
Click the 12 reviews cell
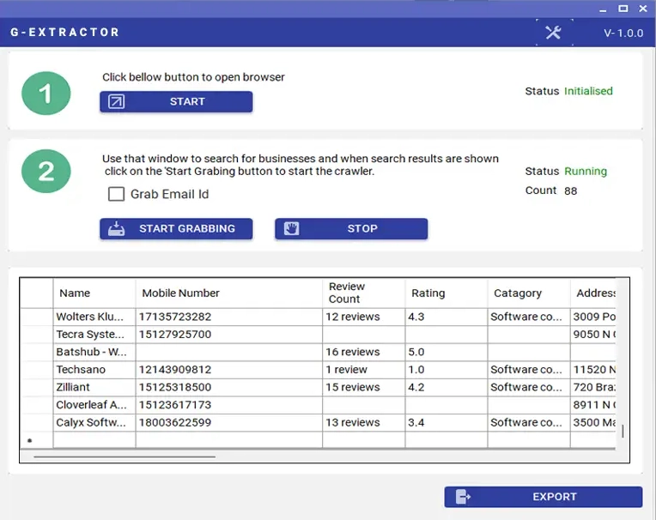(363, 317)
